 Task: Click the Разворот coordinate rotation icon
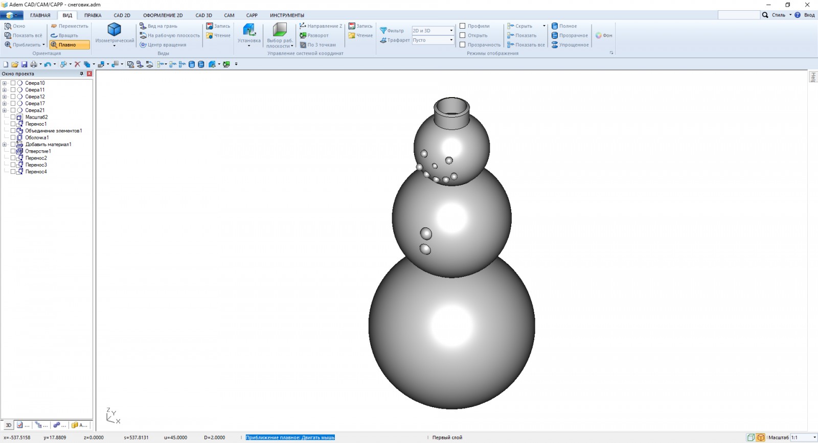tap(303, 35)
